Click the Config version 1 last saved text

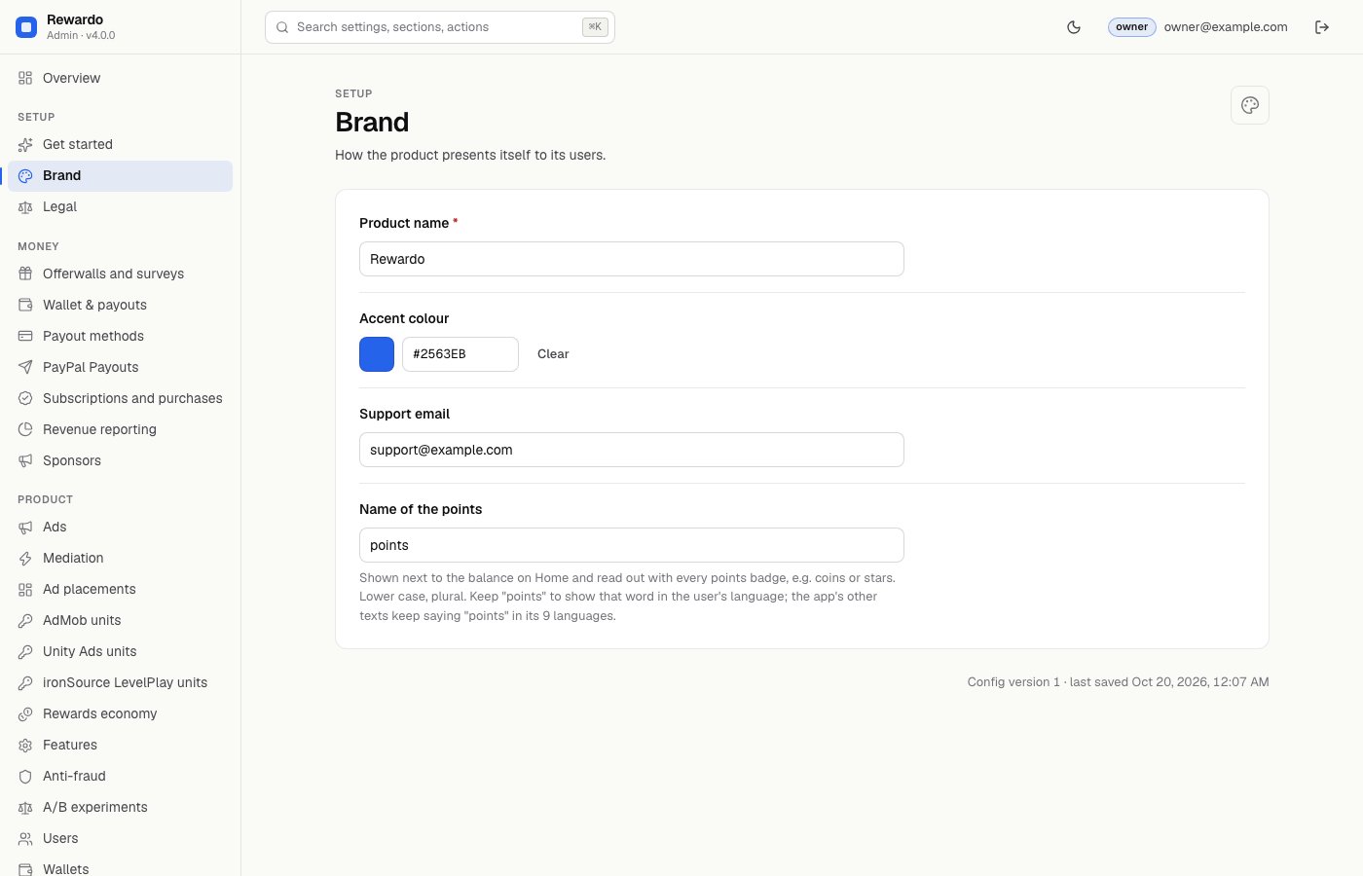[1118, 682]
